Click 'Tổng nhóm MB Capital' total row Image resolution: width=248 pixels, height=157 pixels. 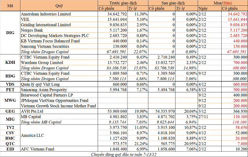coord(41,122)
